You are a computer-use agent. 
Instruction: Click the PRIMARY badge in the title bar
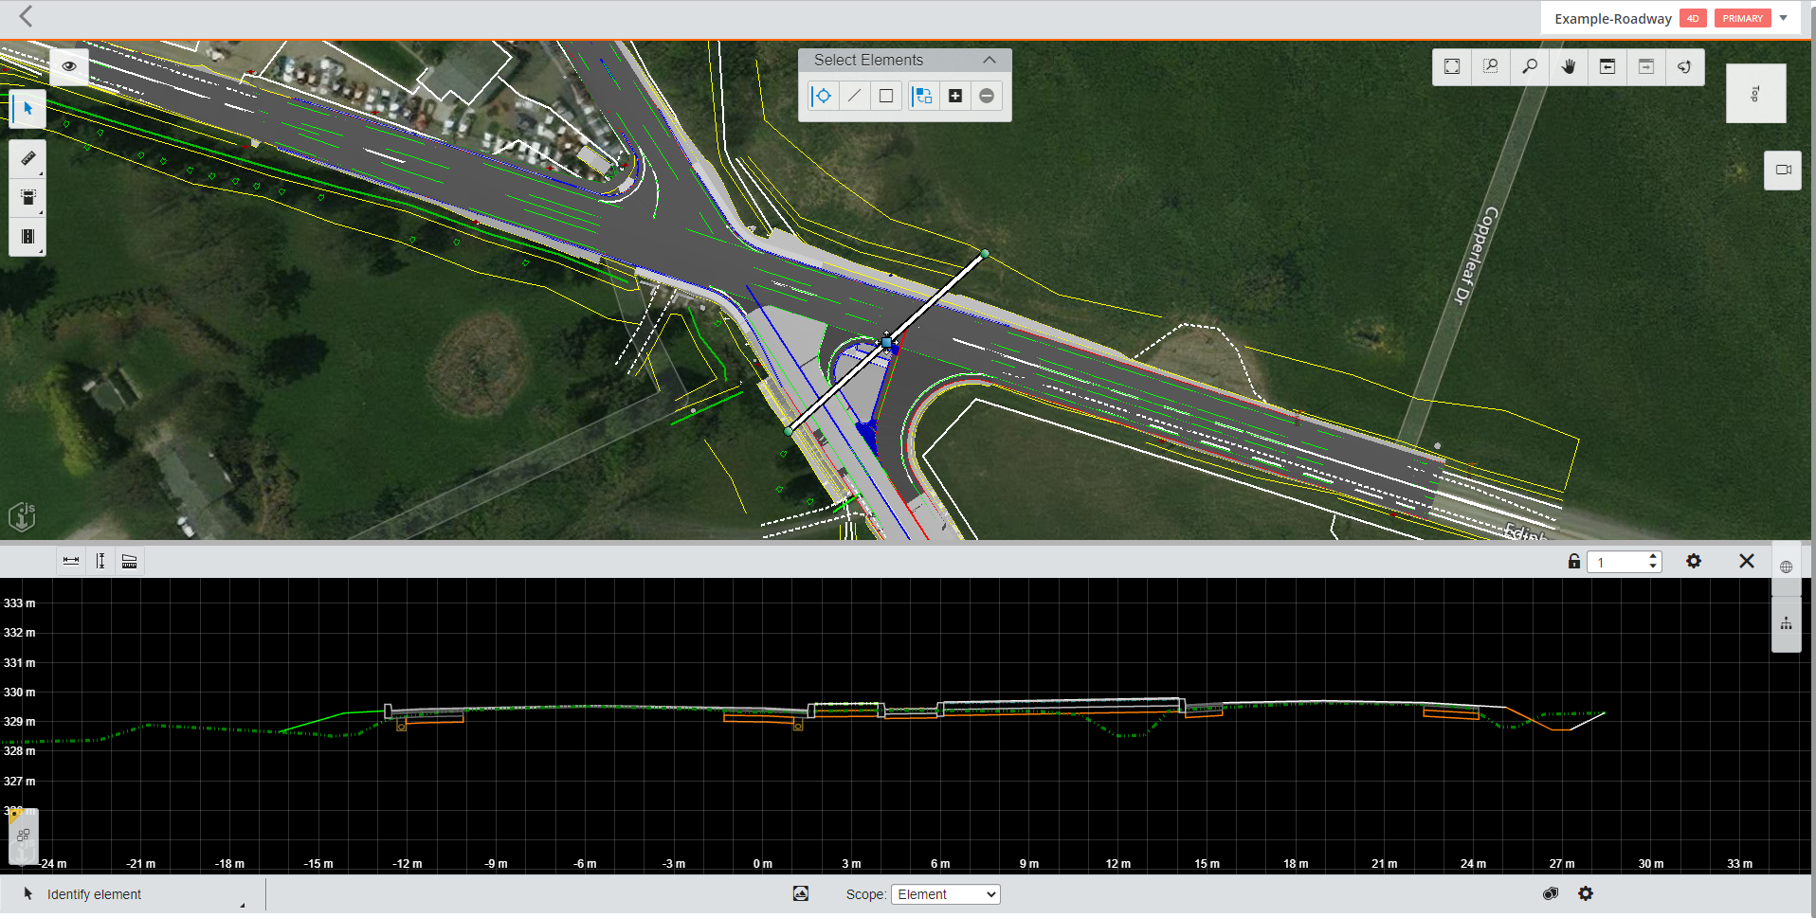coord(1742,17)
